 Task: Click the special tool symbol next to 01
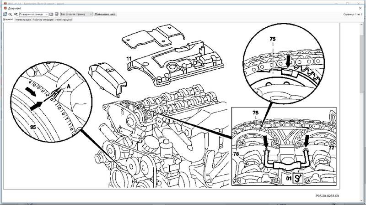tap(298, 178)
